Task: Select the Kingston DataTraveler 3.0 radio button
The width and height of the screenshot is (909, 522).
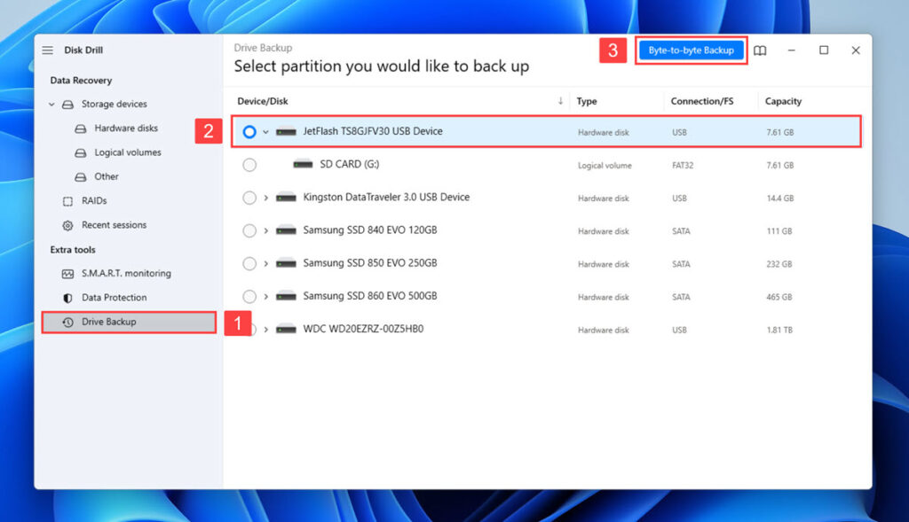Action: [x=249, y=197]
